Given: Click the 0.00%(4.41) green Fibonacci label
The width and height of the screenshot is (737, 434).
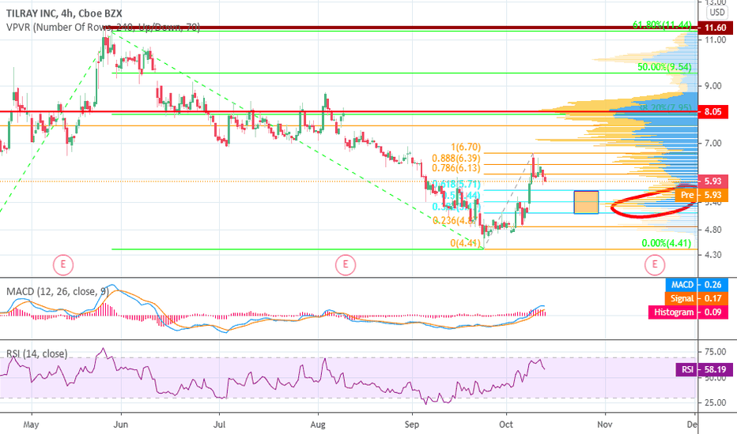Looking at the screenshot, I should click(667, 243).
